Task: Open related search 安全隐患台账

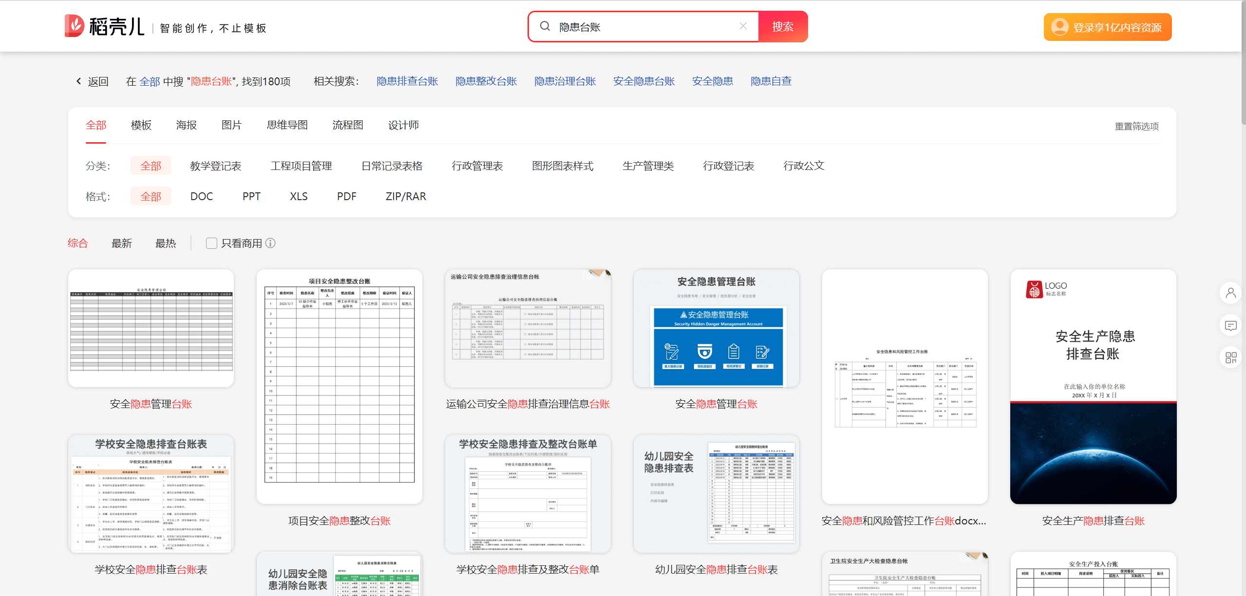Action: (644, 81)
